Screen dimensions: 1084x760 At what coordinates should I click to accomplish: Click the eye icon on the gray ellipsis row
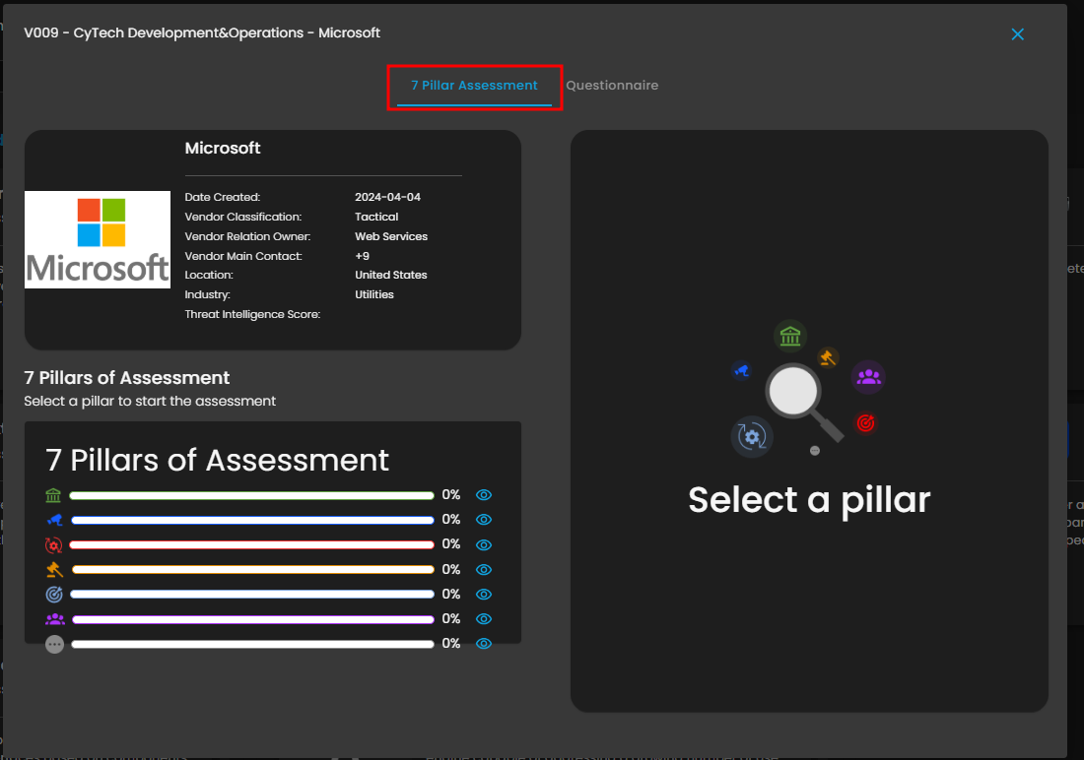coord(484,644)
